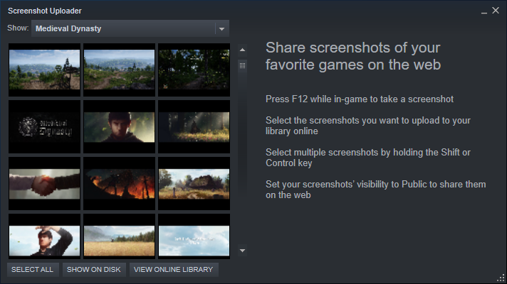Click the scrollbar thumb grip
Image resolution: width=507 pixels, height=284 pixels.
[x=243, y=66]
